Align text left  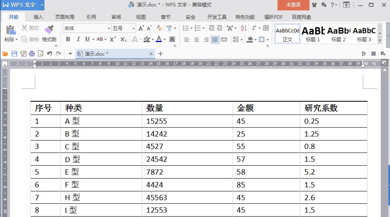[x=187, y=40]
